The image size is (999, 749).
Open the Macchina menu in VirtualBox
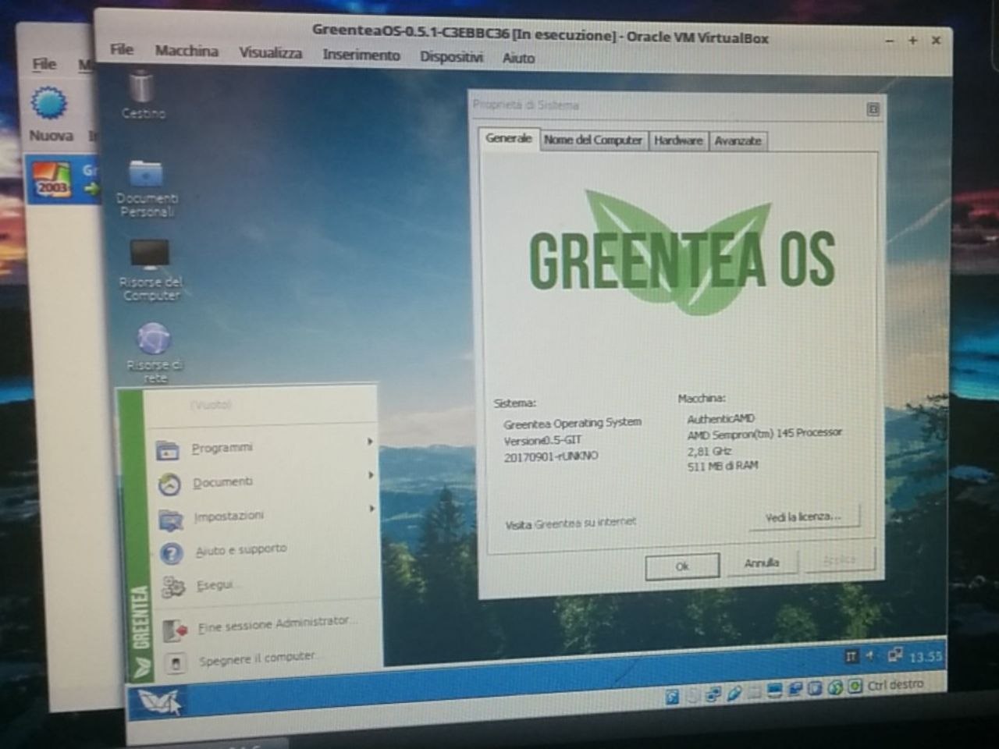point(187,51)
